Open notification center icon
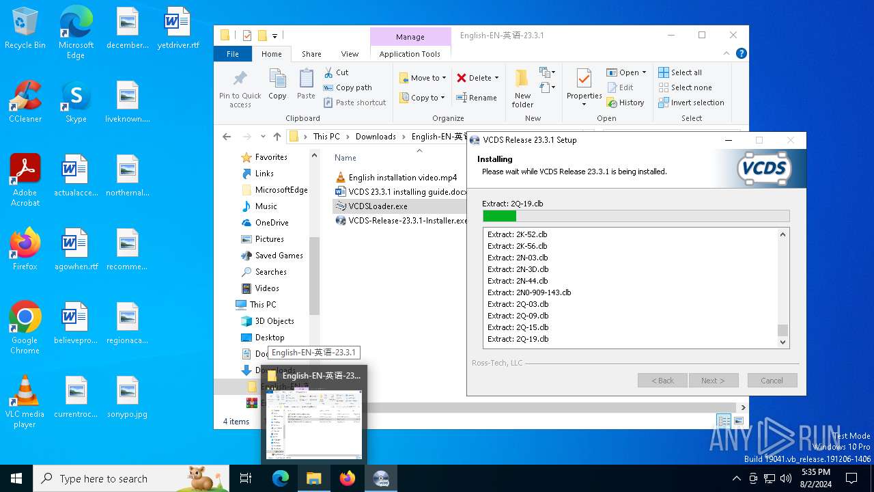 851,478
